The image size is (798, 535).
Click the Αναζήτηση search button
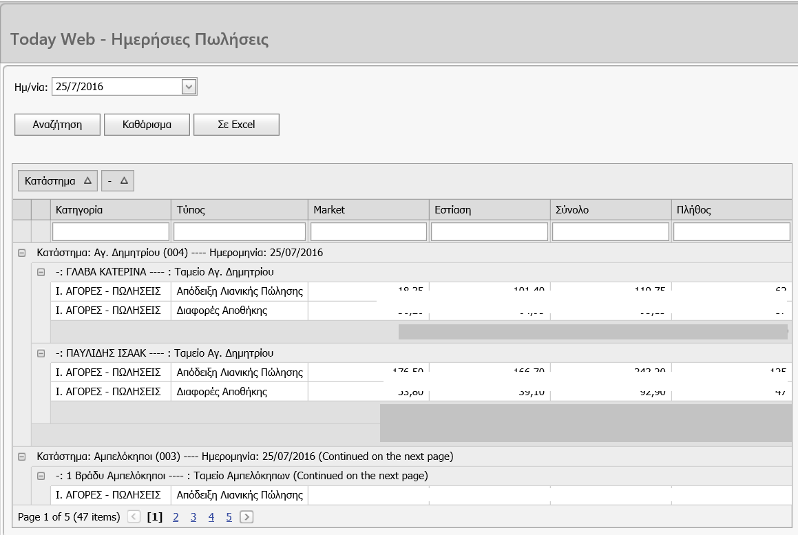pos(58,125)
